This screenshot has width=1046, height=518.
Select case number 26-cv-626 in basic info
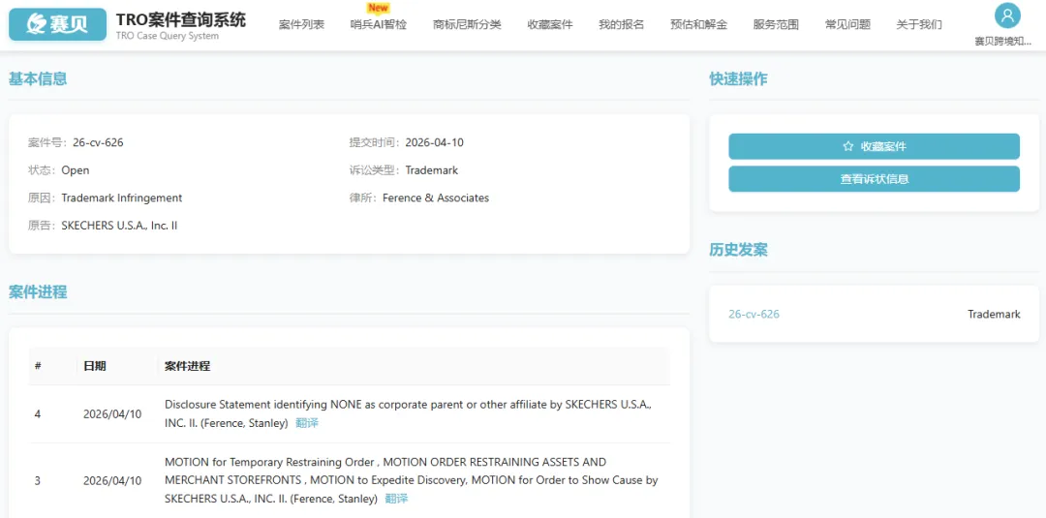click(x=98, y=142)
